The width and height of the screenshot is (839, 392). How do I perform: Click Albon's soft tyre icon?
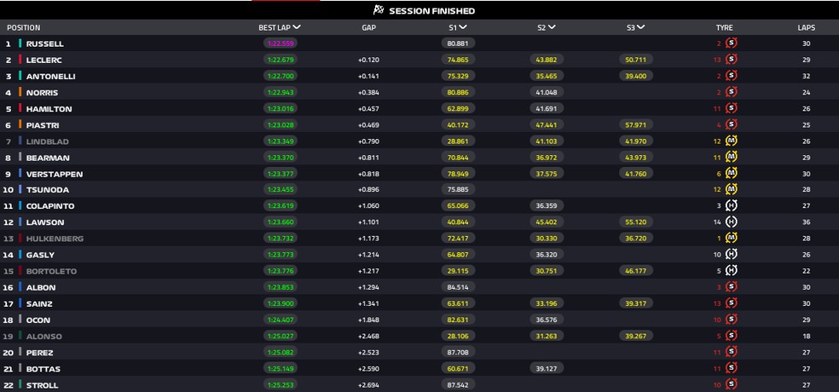click(731, 287)
